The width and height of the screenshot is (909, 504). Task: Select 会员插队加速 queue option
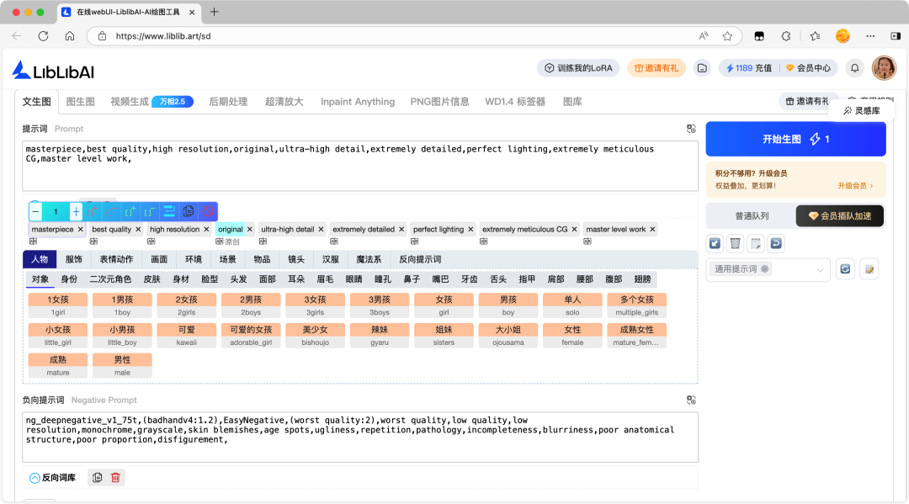(x=840, y=216)
